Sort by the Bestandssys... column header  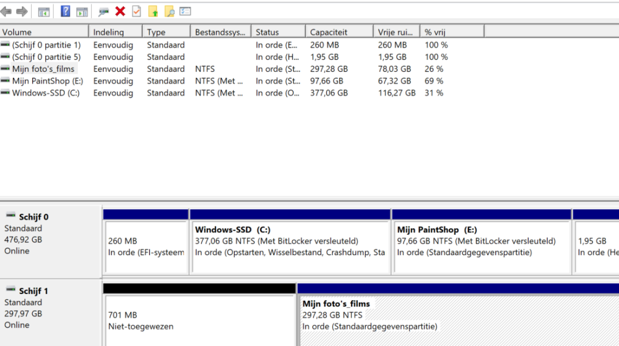[x=221, y=32]
